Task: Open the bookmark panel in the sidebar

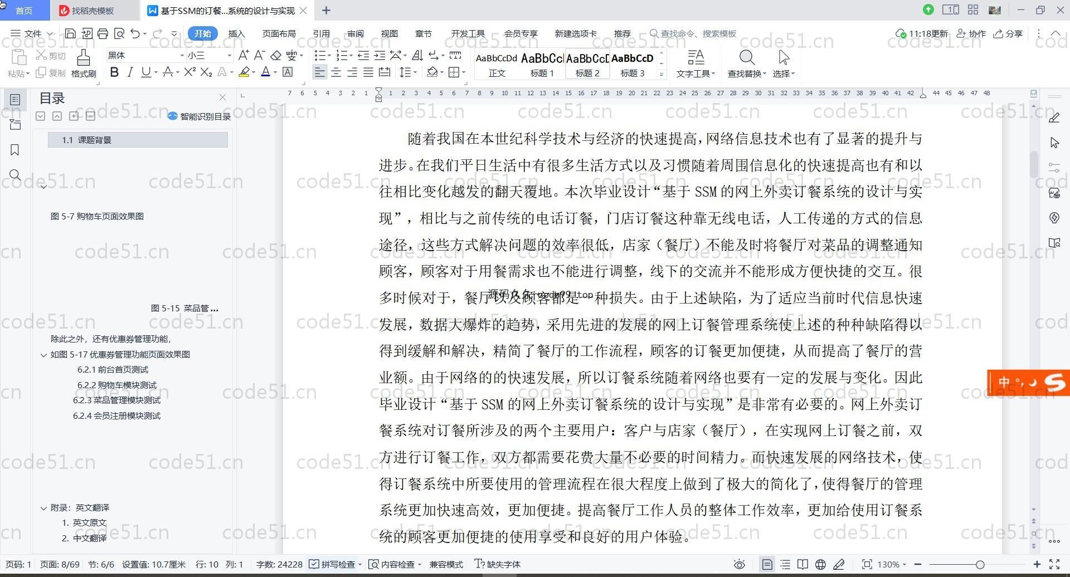Action: tap(15, 150)
